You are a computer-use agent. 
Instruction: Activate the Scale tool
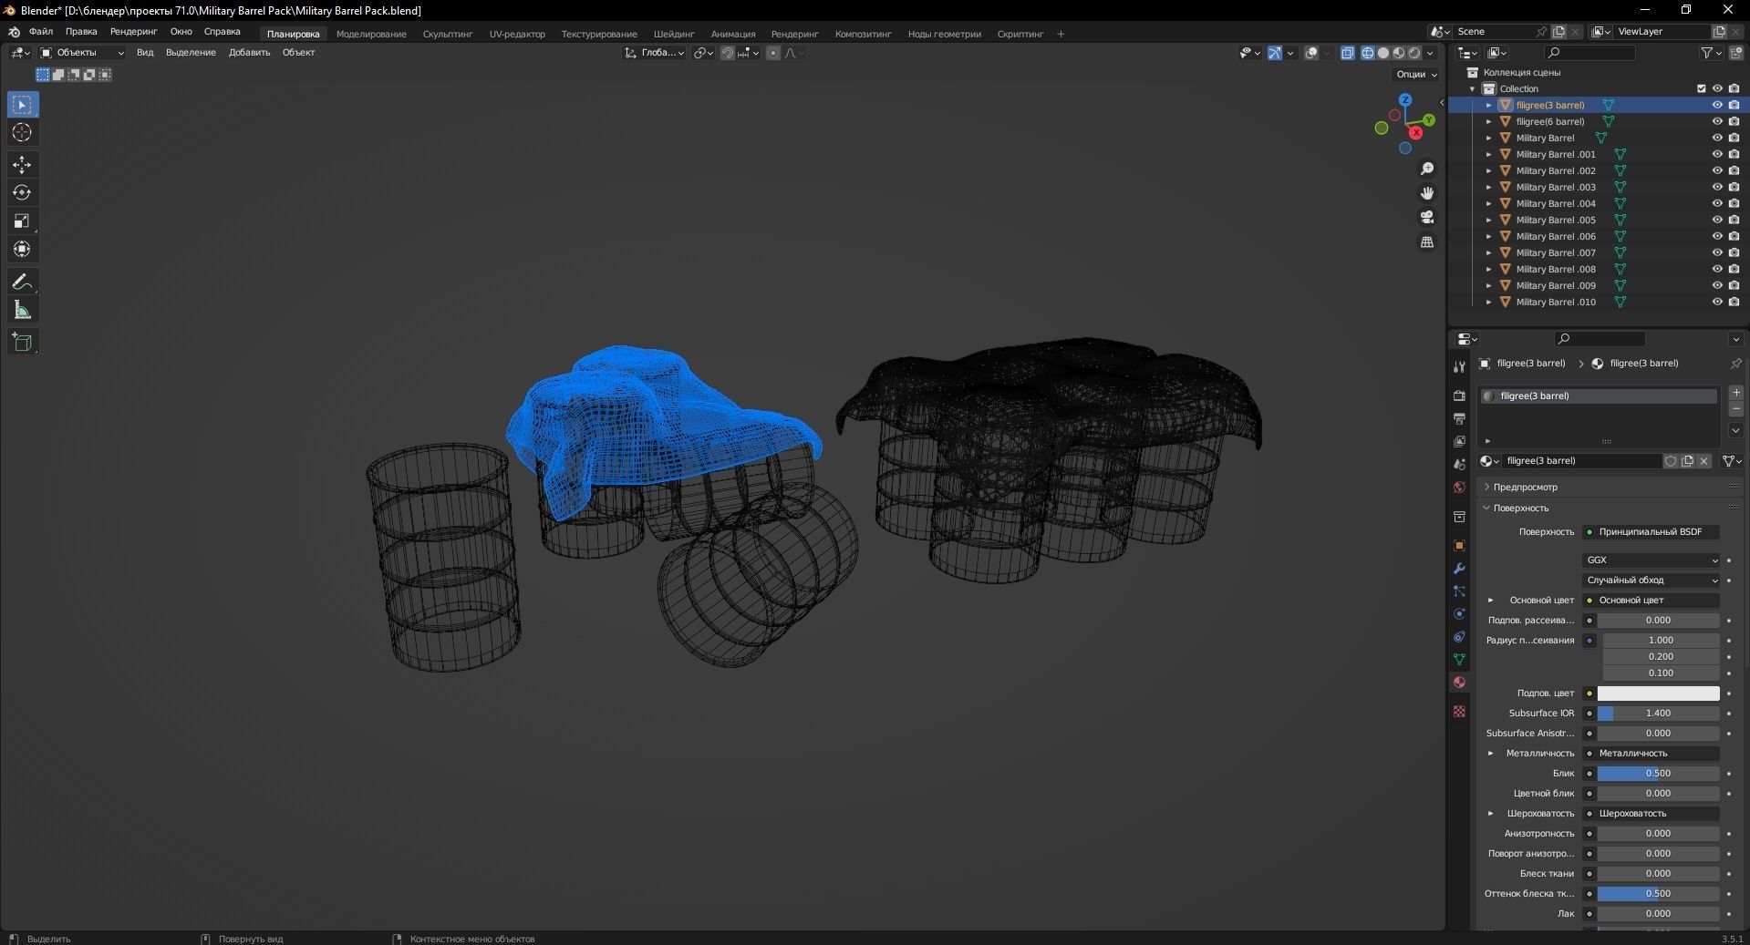click(22, 221)
